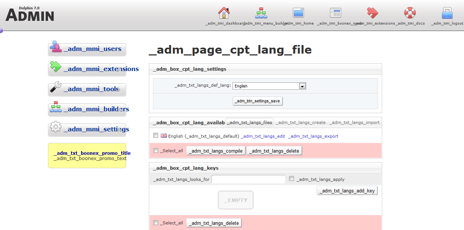
Task: Open the lifebuoy docs icon
Action: [410, 13]
